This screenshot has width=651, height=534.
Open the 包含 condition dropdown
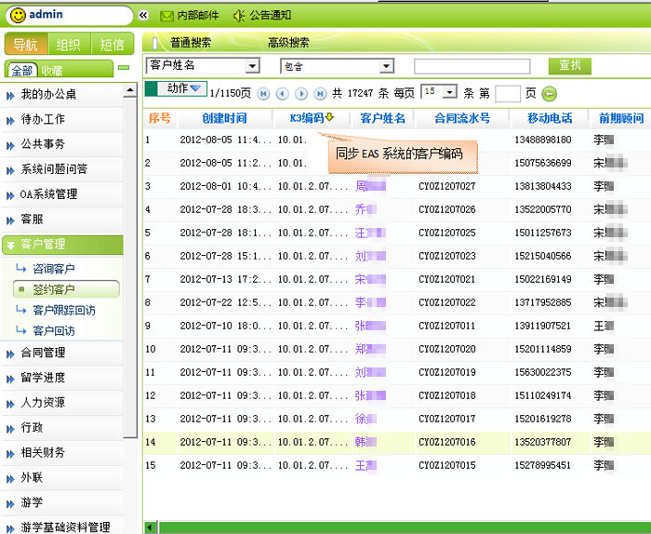point(386,66)
